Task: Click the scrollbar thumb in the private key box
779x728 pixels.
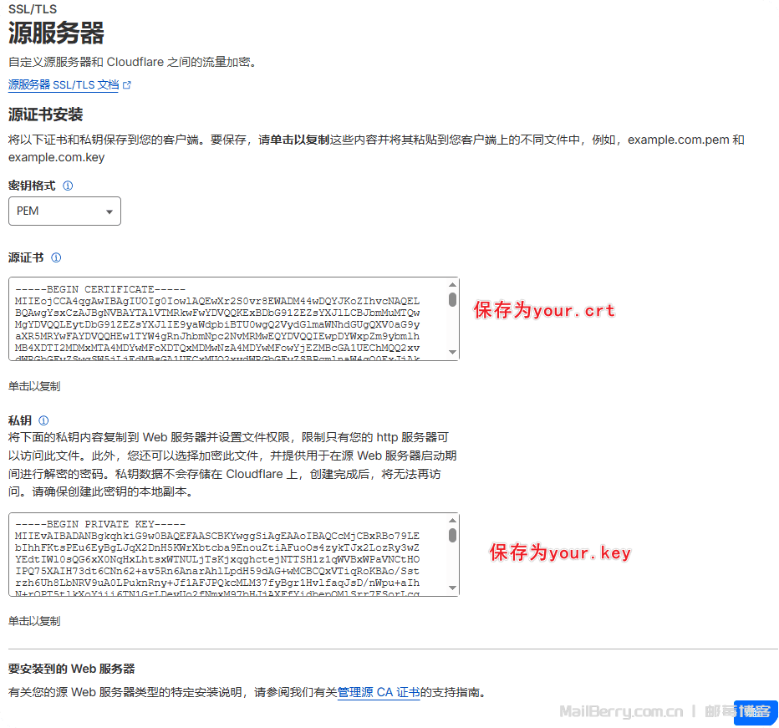Action: [x=452, y=535]
